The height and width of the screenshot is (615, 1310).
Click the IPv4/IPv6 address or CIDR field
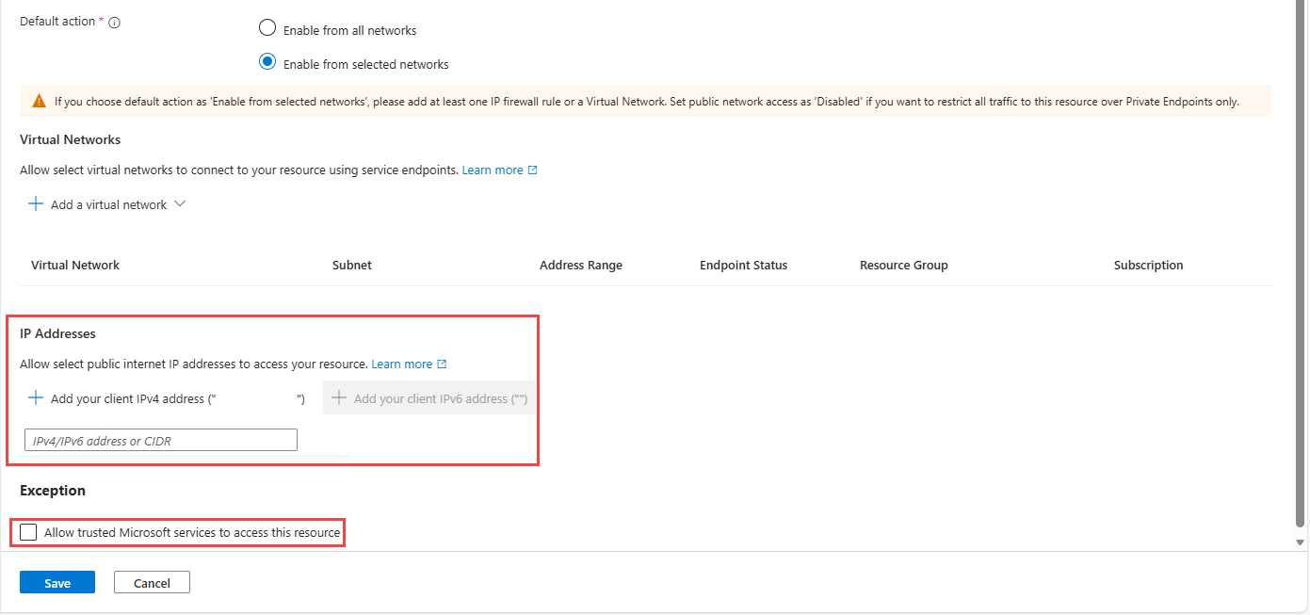(x=161, y=440)
